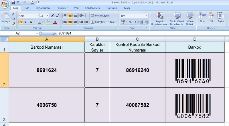
Task: Align text left
Action: tap(65, 22)
